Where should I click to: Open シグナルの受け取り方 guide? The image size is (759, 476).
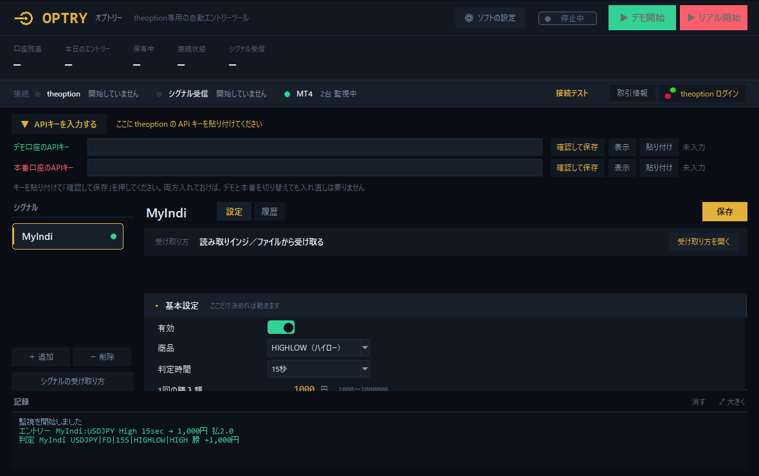click(73, 381)
